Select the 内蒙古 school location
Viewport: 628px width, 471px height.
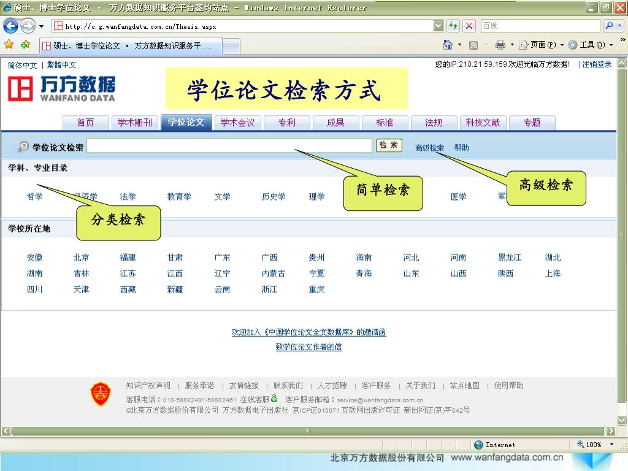coord(274,274)
